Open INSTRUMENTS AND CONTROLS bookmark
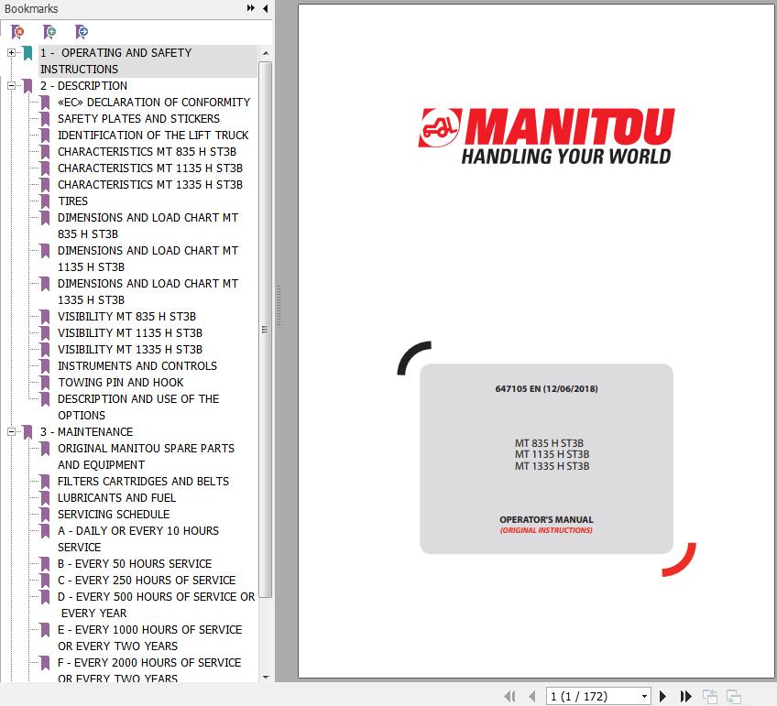Viewport: 777px width, 706px height. tap(137, 366)
